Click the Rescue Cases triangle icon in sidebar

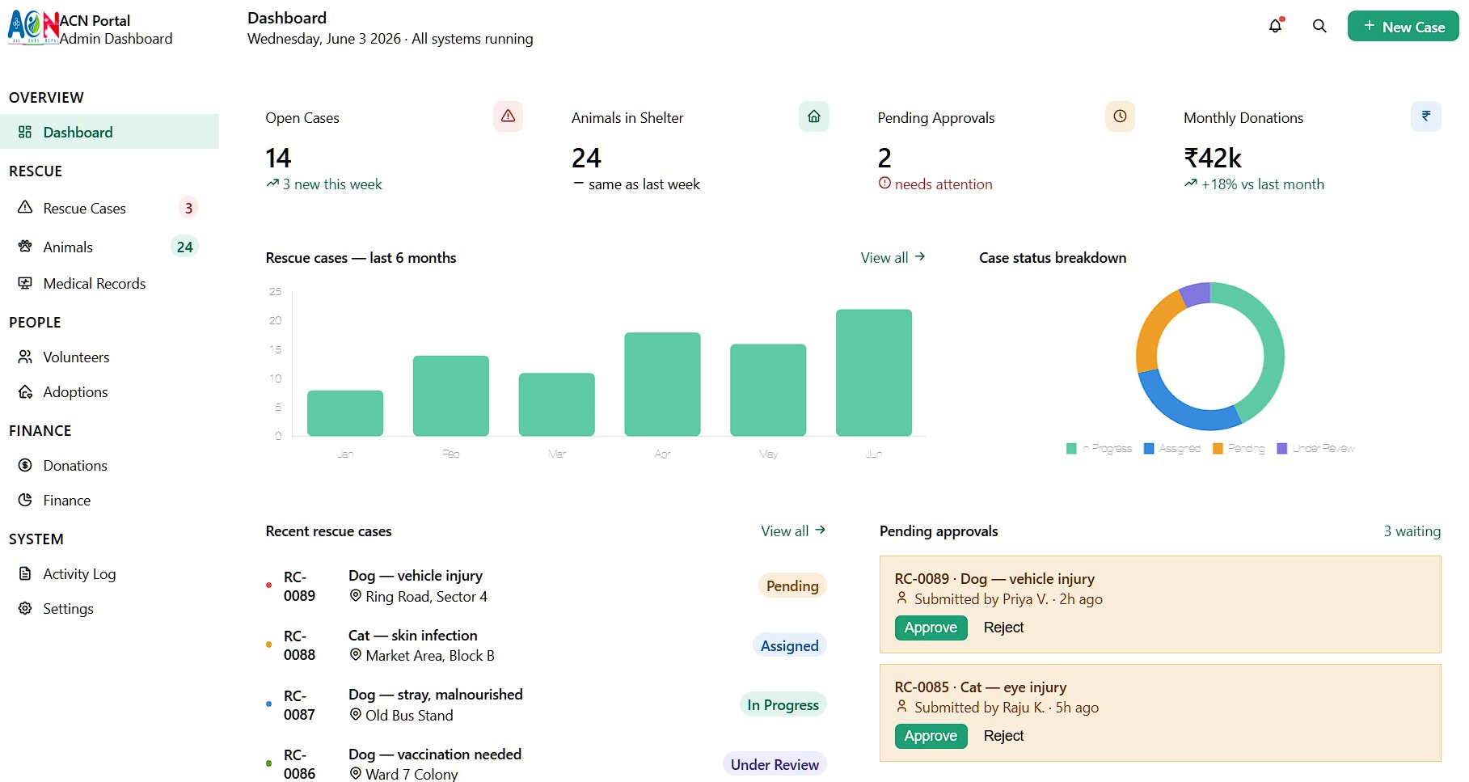click(x=25, y=207)
